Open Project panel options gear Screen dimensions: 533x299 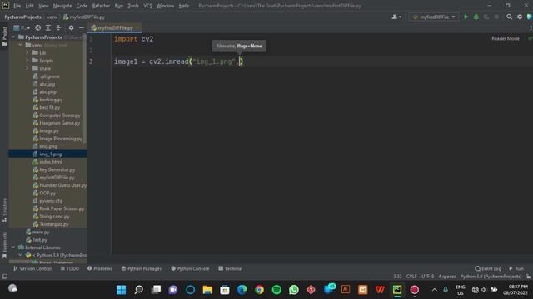[x=71, y=27]
